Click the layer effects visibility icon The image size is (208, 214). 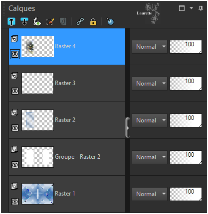tap(37, 21)
